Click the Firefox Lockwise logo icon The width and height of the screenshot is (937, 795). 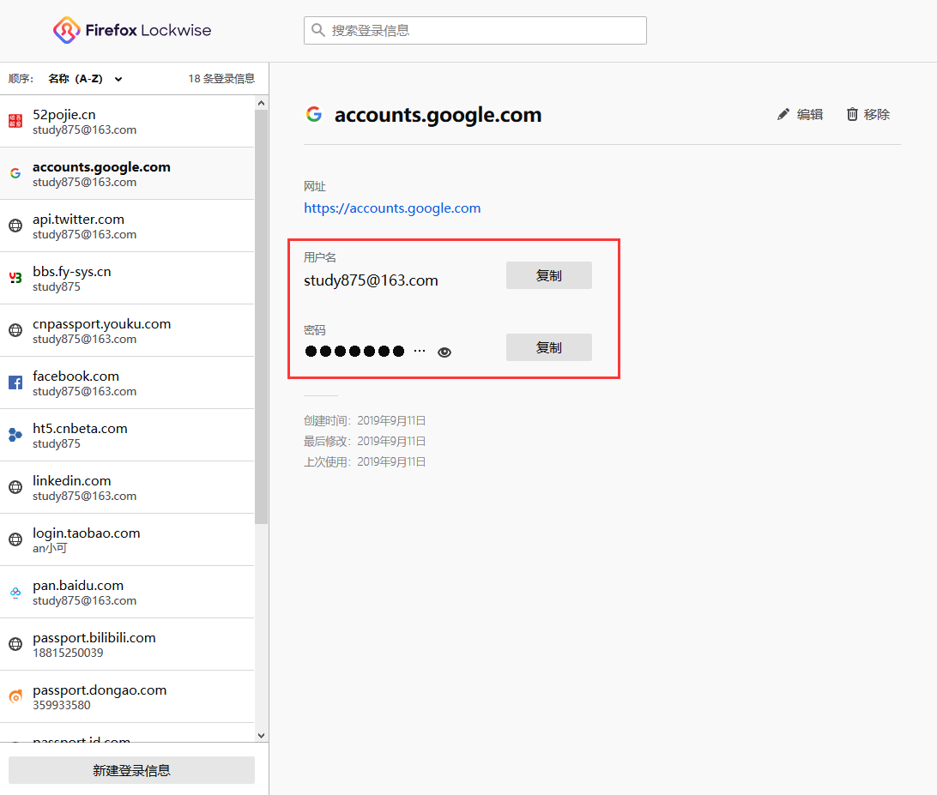tap(66, 31)
